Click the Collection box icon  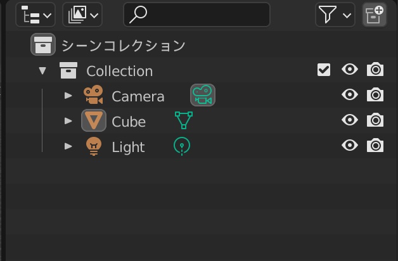click(68, 70)
